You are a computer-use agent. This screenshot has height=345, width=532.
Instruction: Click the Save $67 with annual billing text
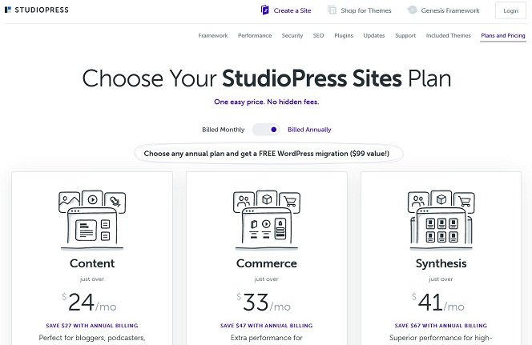441,325
